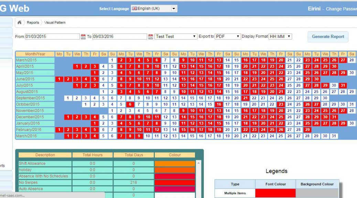Select the No Swipes red colour swatch
This screenshot has width=357, height=198.
[175, 183]
